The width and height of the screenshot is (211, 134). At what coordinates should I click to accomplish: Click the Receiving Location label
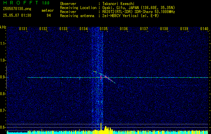(78, 8)
